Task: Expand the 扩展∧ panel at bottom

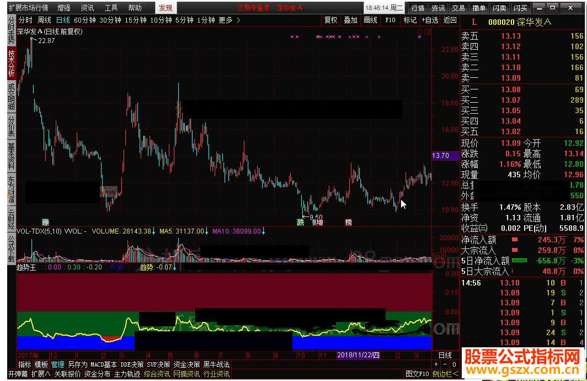Action: 41,374
